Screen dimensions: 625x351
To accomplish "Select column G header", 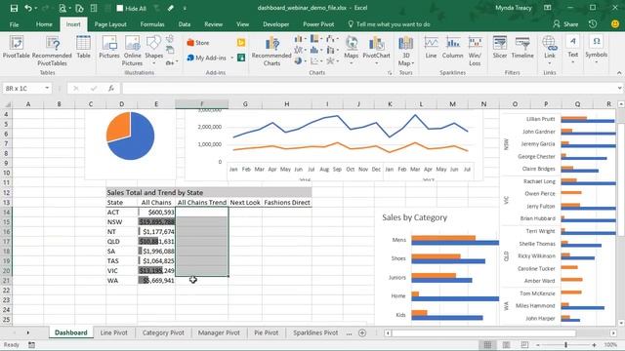I will tap(245, 104).
